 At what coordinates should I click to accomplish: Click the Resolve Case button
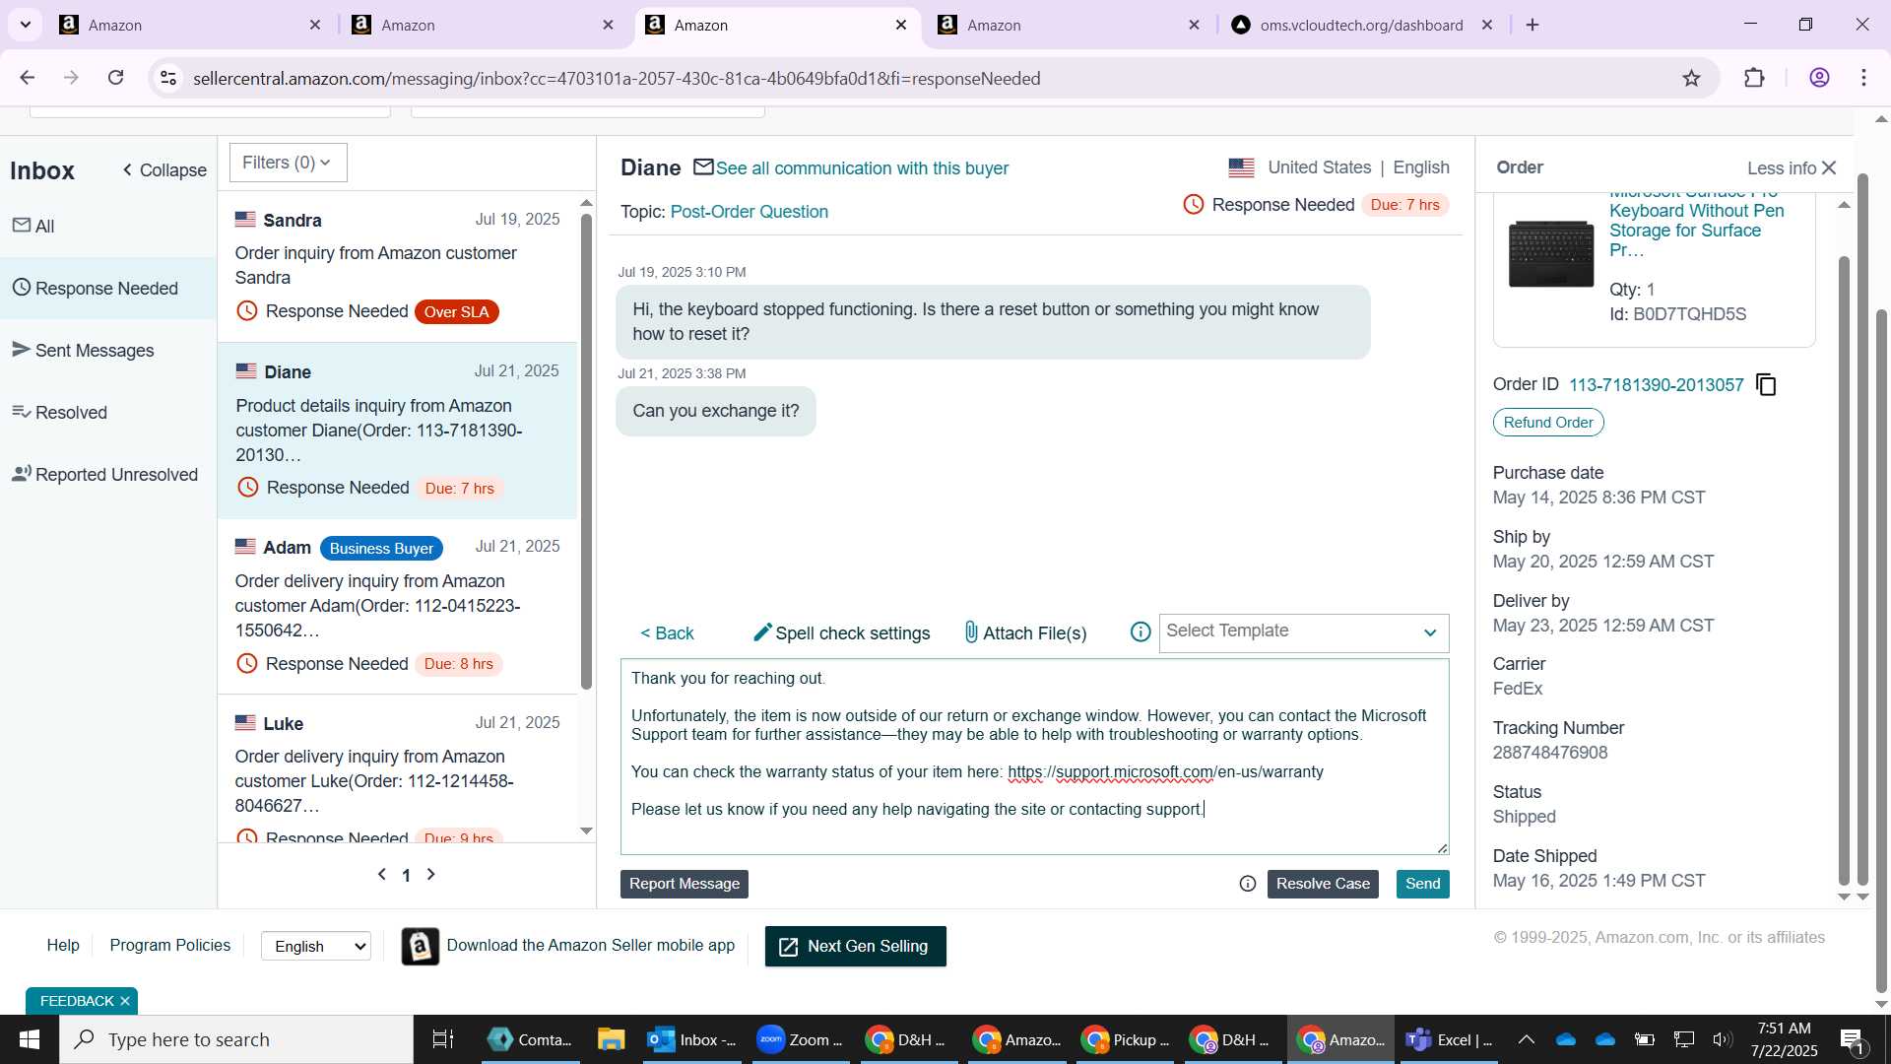click(1323, 884)
